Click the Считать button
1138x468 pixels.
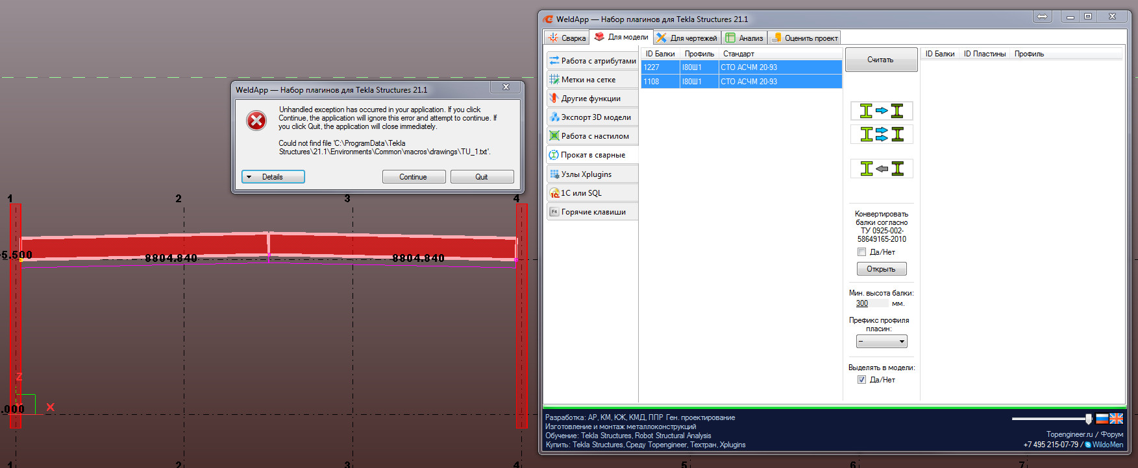880,60
